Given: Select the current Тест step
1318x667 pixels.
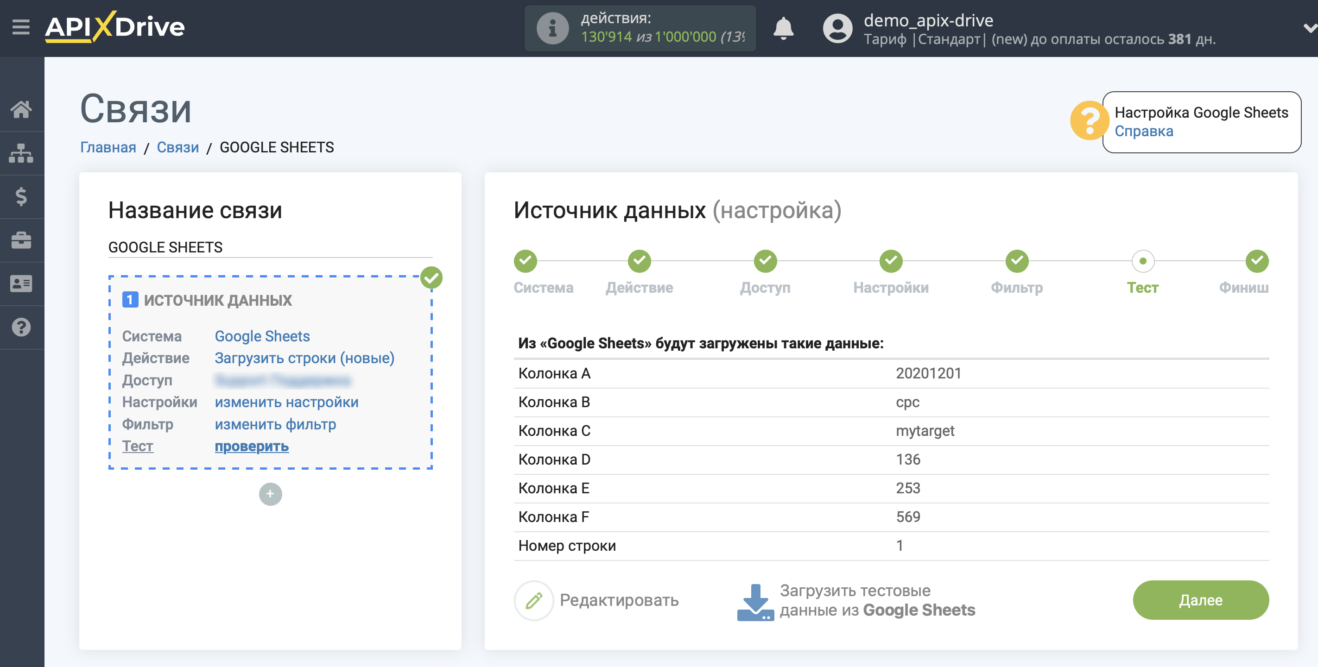Looking at the screenshot, I should (1142, 261).
